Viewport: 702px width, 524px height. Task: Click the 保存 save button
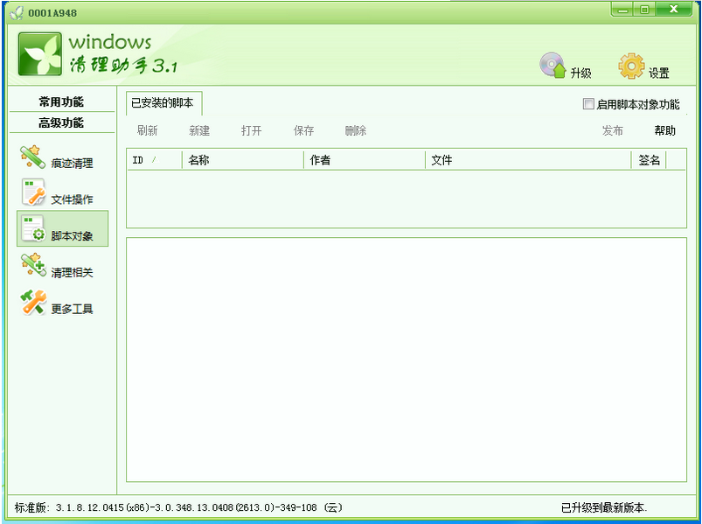303,130
